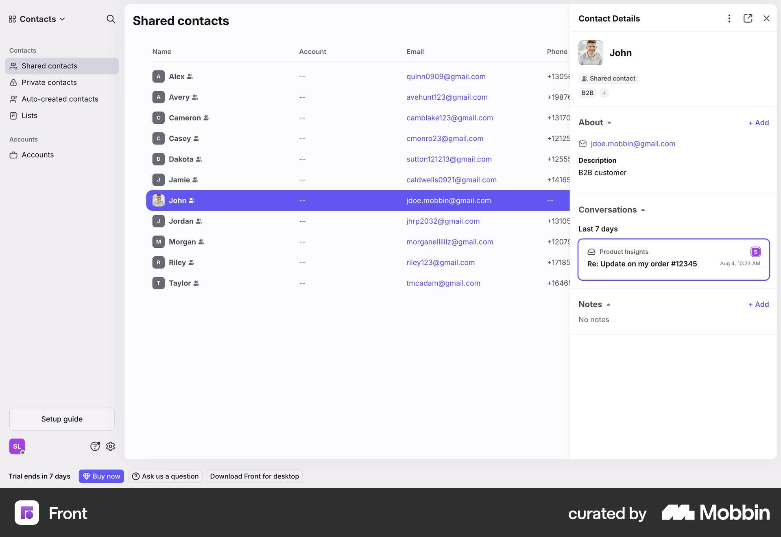Open the three-dot more options menu
Screen dimensions: 781x537
click(729, 18)
